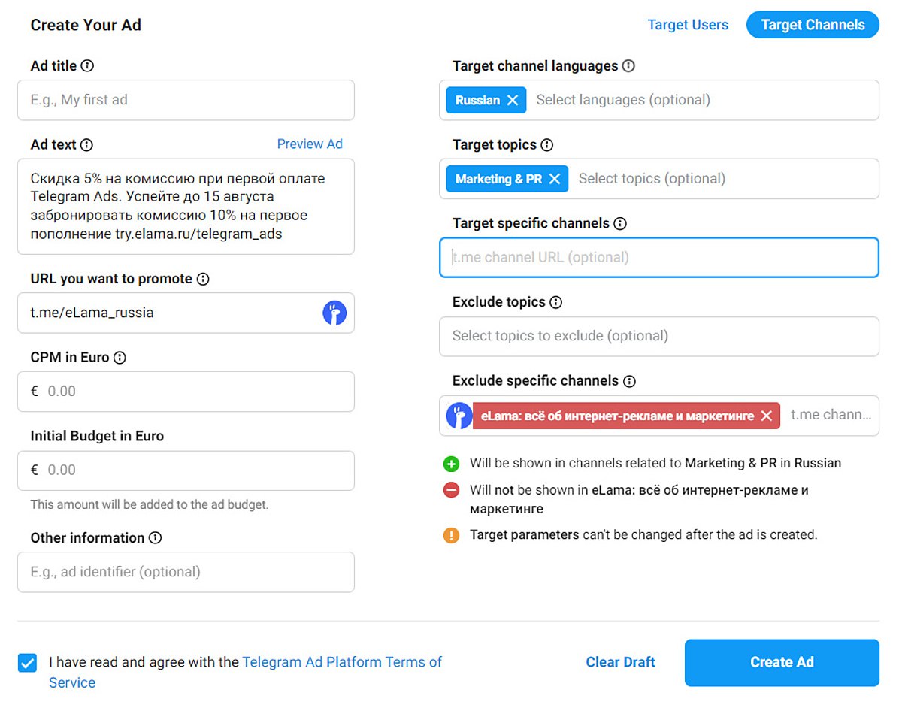Uncheck the Terms of Service agreement checkbox
The width and height of the screenshot is (902, 717).
point(28,663)
